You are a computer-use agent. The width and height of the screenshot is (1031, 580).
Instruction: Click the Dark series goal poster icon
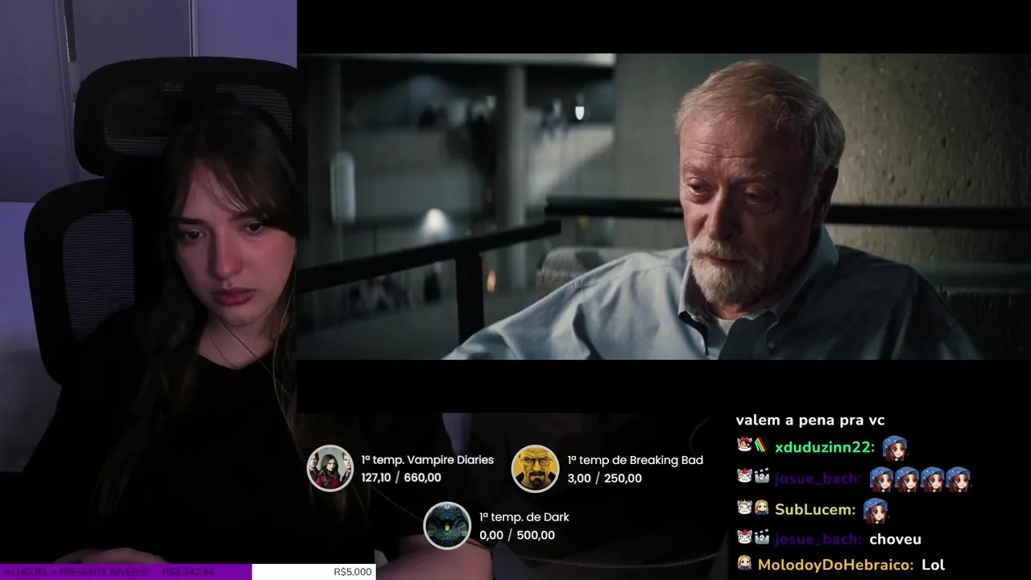[447, 525]
